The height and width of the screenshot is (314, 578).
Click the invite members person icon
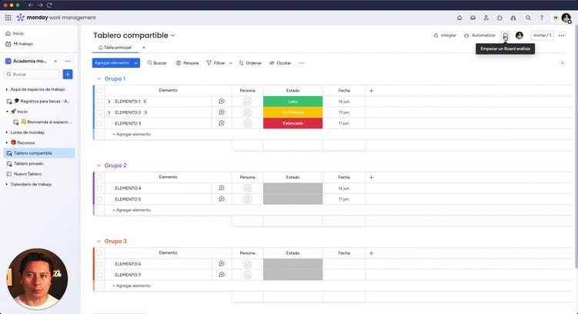486,17
